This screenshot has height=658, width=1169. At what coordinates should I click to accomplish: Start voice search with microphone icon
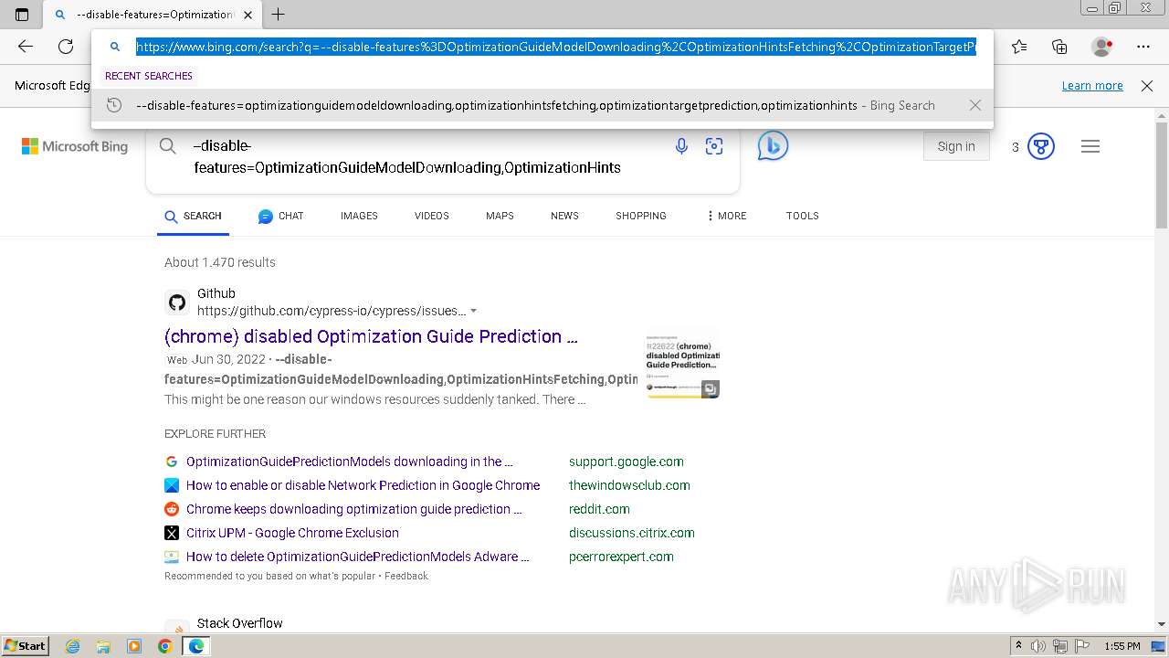point(681,146)
